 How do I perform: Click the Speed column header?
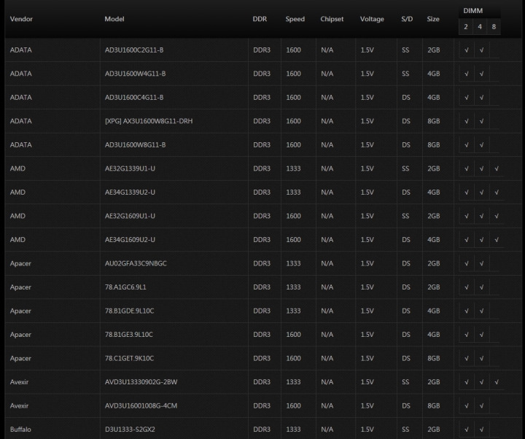tap(295, 19)
